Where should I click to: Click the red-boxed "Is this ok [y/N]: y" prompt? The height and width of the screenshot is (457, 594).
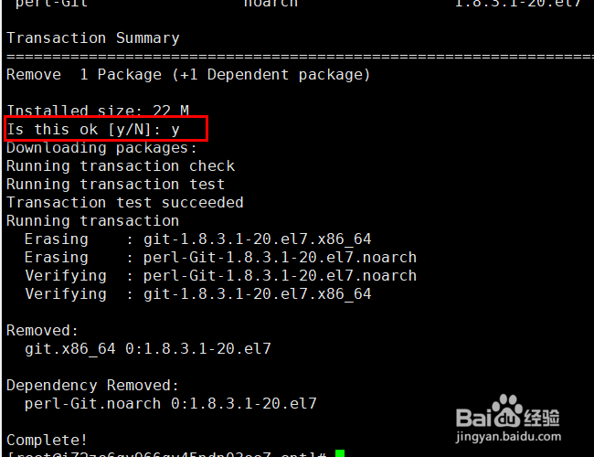click(107, 129)
